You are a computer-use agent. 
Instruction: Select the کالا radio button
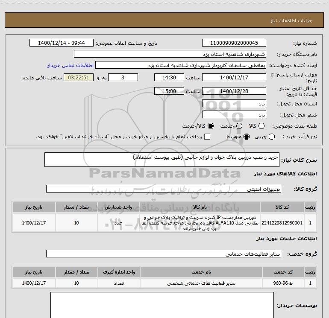261,126
